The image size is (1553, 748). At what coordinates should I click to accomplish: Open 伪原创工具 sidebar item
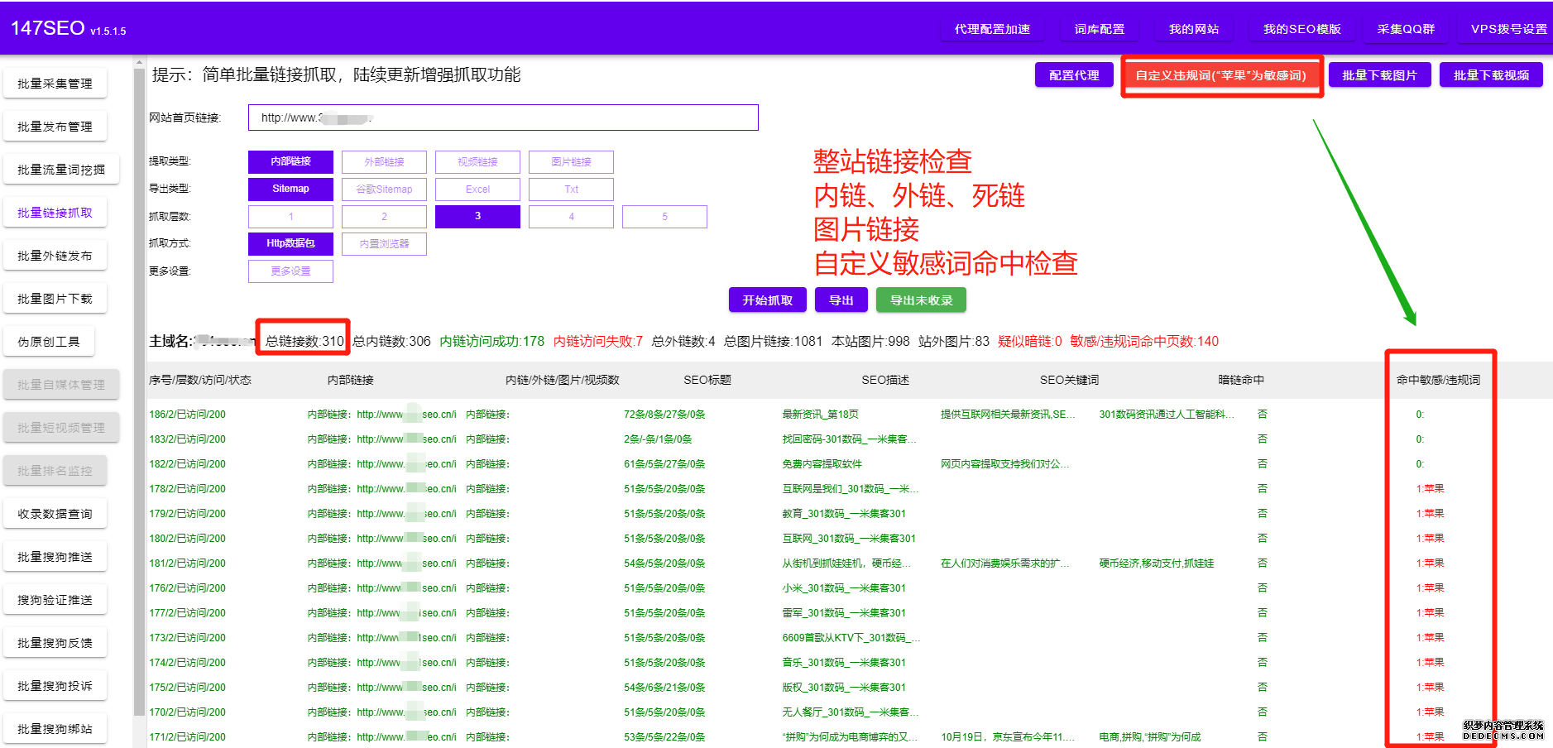pos(49,342)
